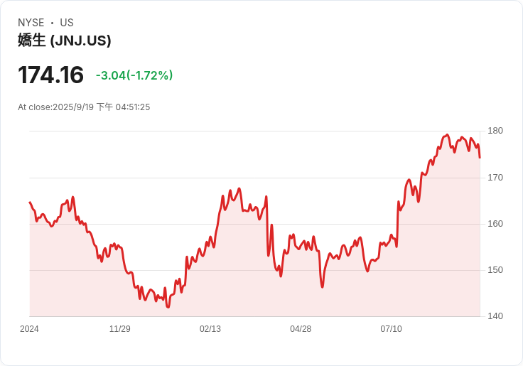The width and height of the screenshot is (523, 366).
Task: Click the green -3.04(-1.72%) price change
Action: tap(134, 75)
